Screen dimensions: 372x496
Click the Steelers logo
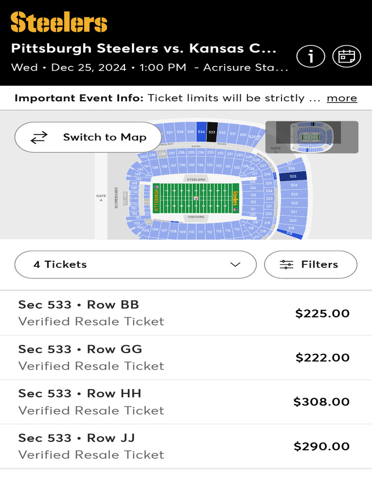[59, 23]
